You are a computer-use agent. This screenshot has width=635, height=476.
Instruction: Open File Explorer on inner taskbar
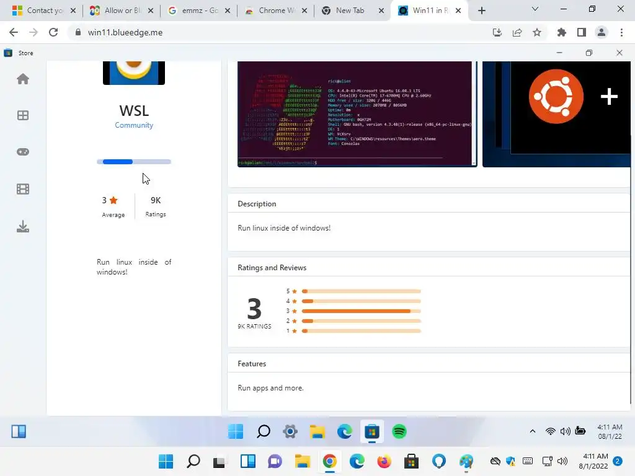tap(317, 431)
